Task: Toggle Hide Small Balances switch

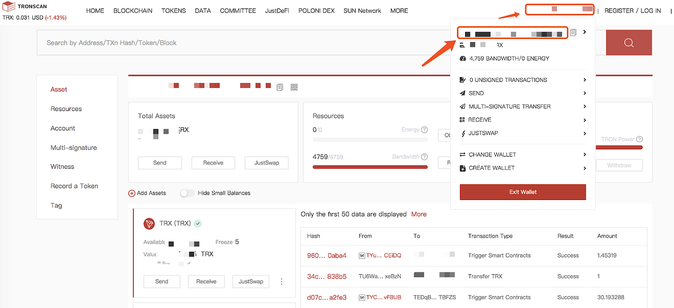Action: [187, 193]
